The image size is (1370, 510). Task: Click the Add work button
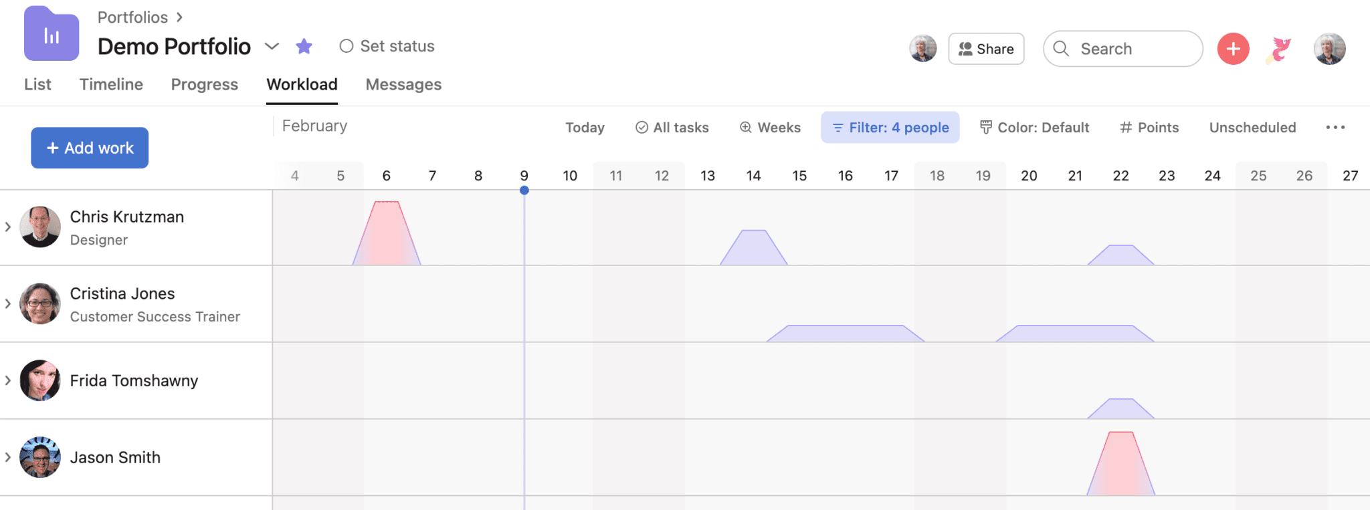[90, 148]
